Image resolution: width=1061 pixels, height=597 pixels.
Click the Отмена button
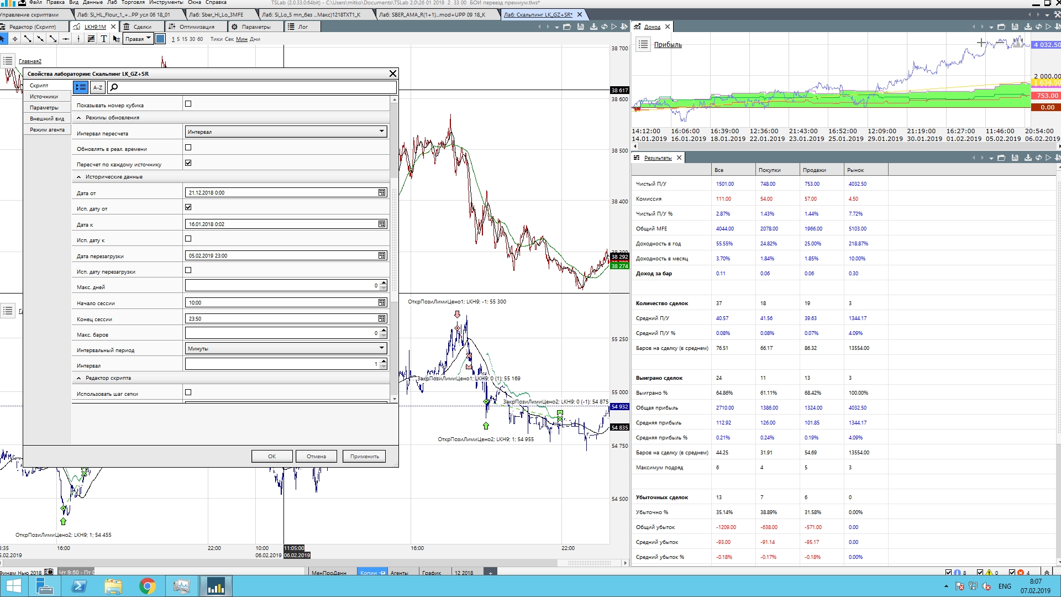click(316, 456)
